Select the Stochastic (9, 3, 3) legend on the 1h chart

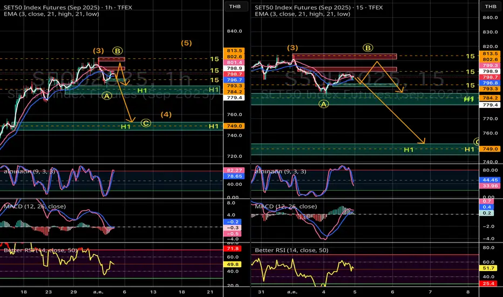(x=29, y=172)
